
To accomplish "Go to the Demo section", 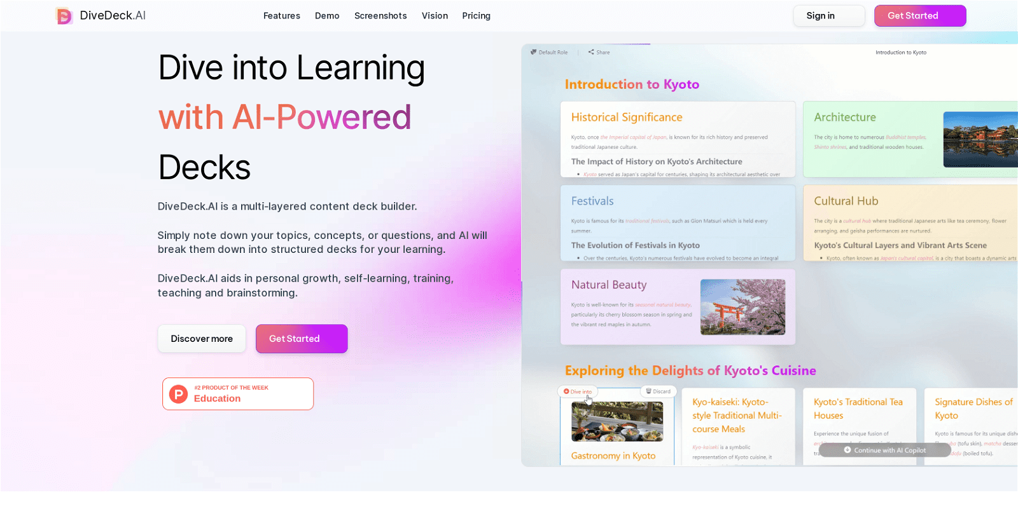I will tap(327, 16).
